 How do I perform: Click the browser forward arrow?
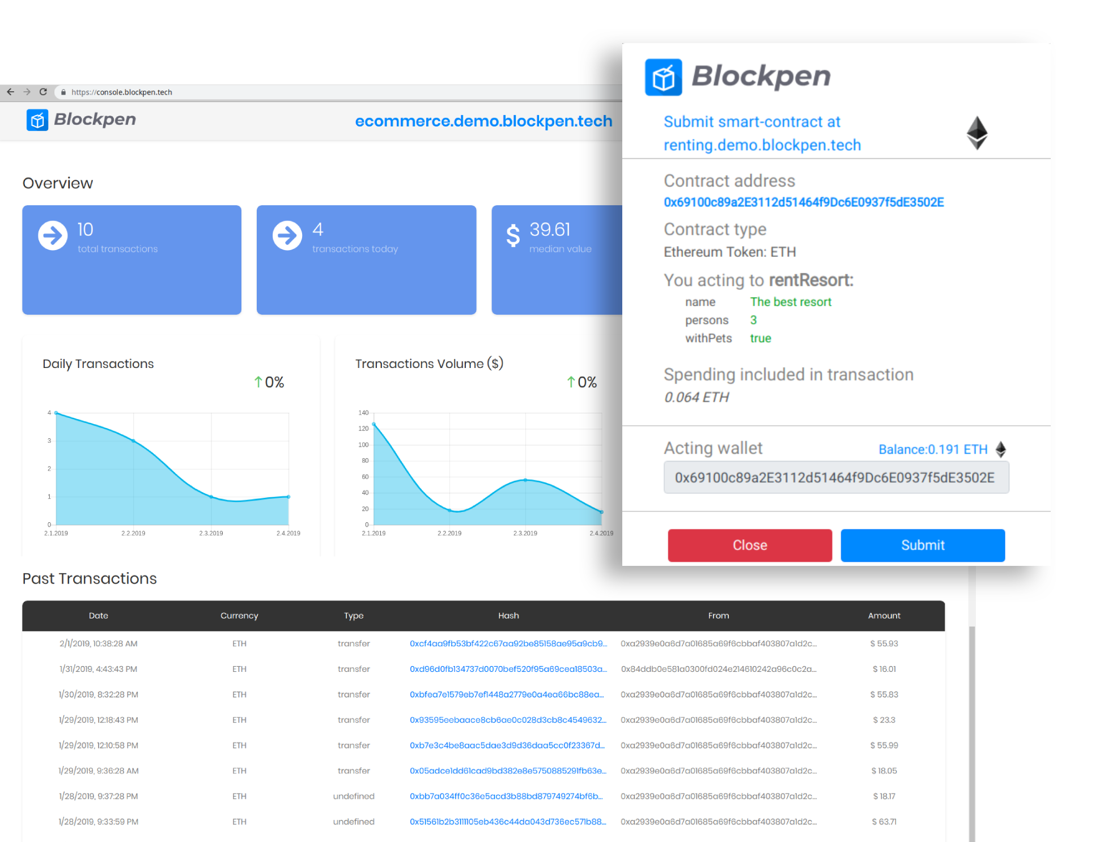coord(27,92)
